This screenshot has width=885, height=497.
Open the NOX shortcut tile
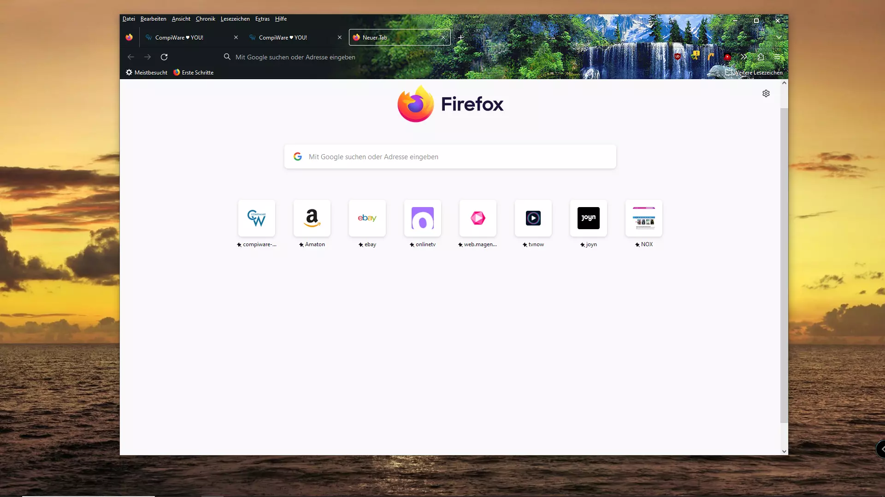[x=644, y=218]
